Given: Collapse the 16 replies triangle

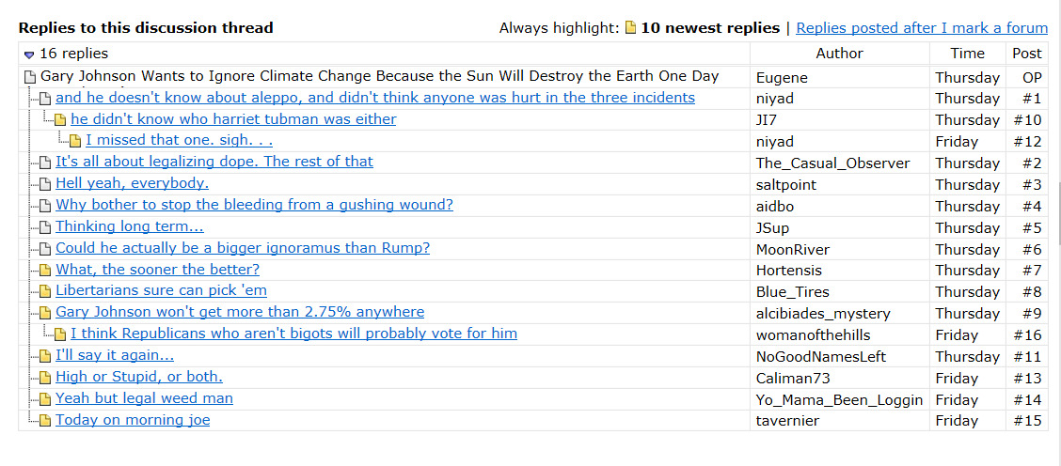Looking at the screenshot, I should 29,54.
